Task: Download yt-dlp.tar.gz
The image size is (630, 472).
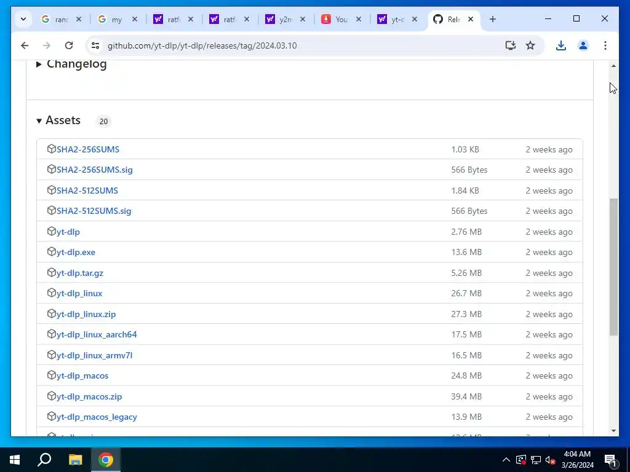Action: click(80, 273)
